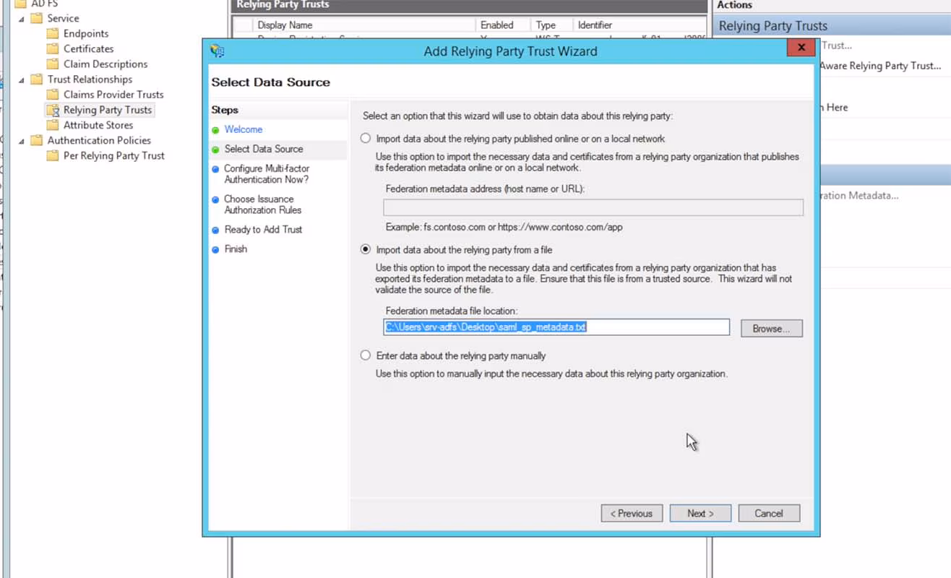Select the Welcome step in the wizard
Screen dimensions: 951x578
point(243,129)
